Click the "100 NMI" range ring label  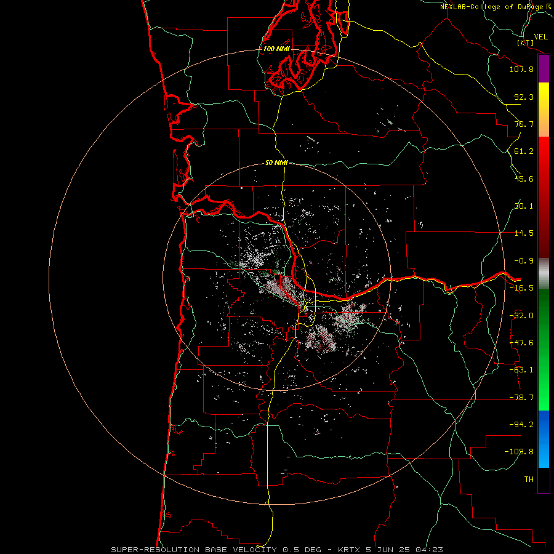pyautogui.click(x=276, y=49)
